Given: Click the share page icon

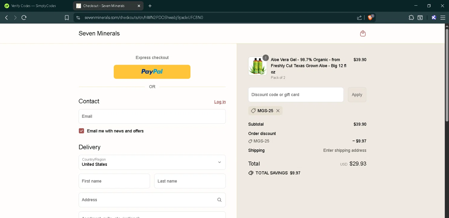Looking at the screenshot, I should tap(359, 18).
